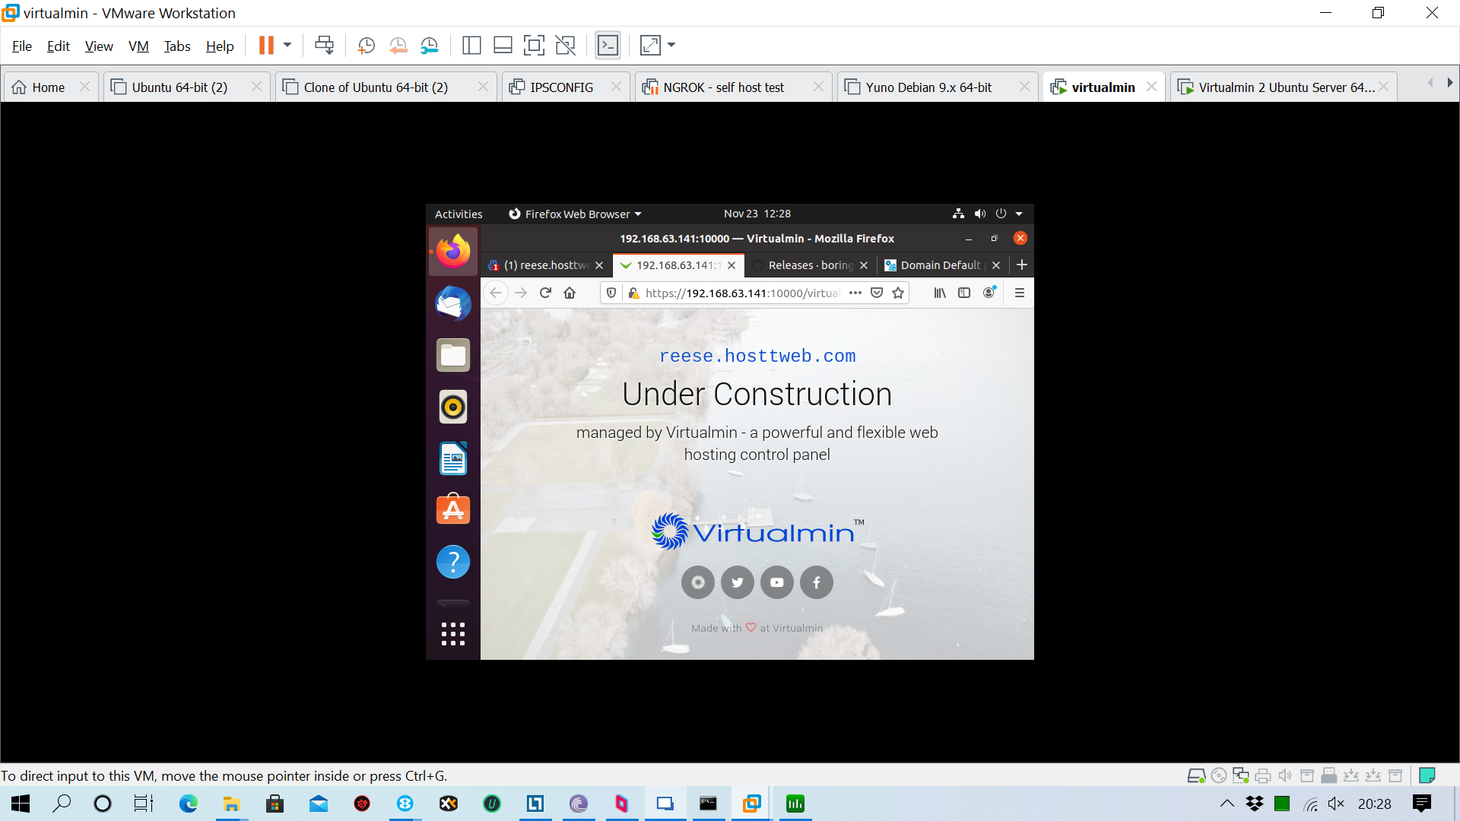Viewport: 1460px width, 821px height.
Task: Click the Firefox address bar URL
Action: click(741, 293)
